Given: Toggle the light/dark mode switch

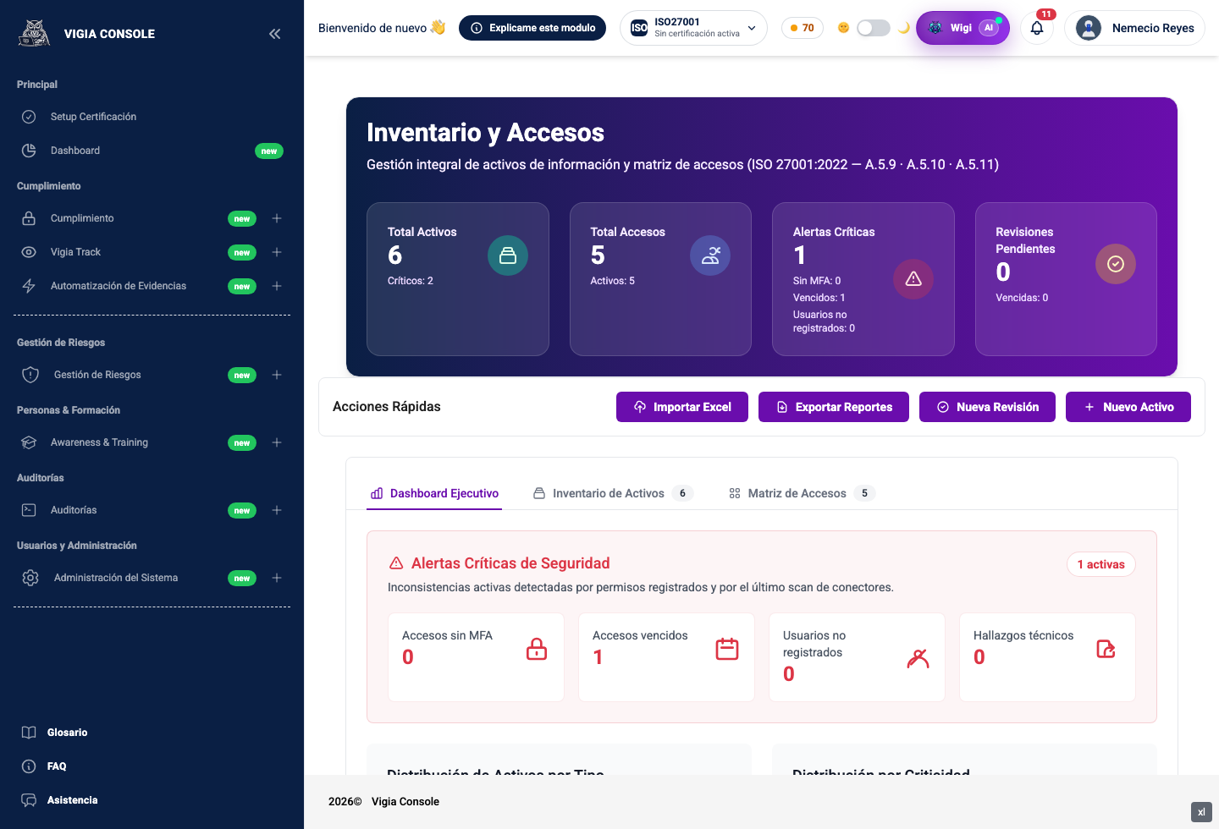Looking at the screenshot, I should point(874,28).
